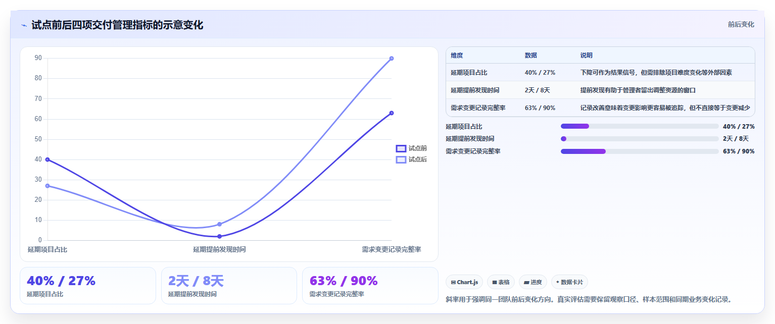775x324 pixels.
Task: Click the 需求变更记录完整率 x-axis label
Action: tap(392, 249)
